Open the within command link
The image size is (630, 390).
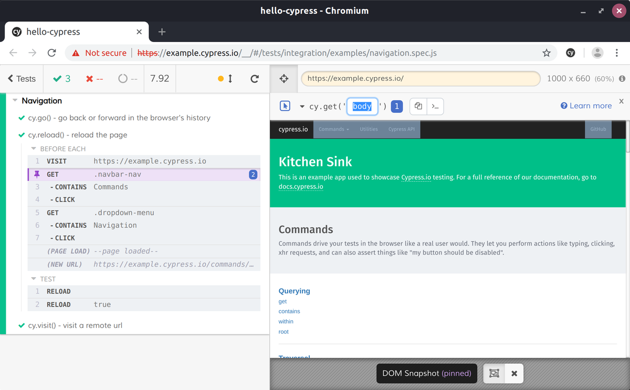(x=286, y=321)
